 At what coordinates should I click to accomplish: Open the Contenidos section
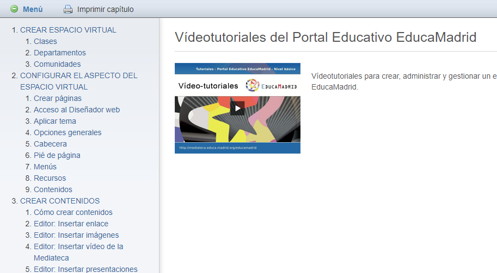(53, 189)
